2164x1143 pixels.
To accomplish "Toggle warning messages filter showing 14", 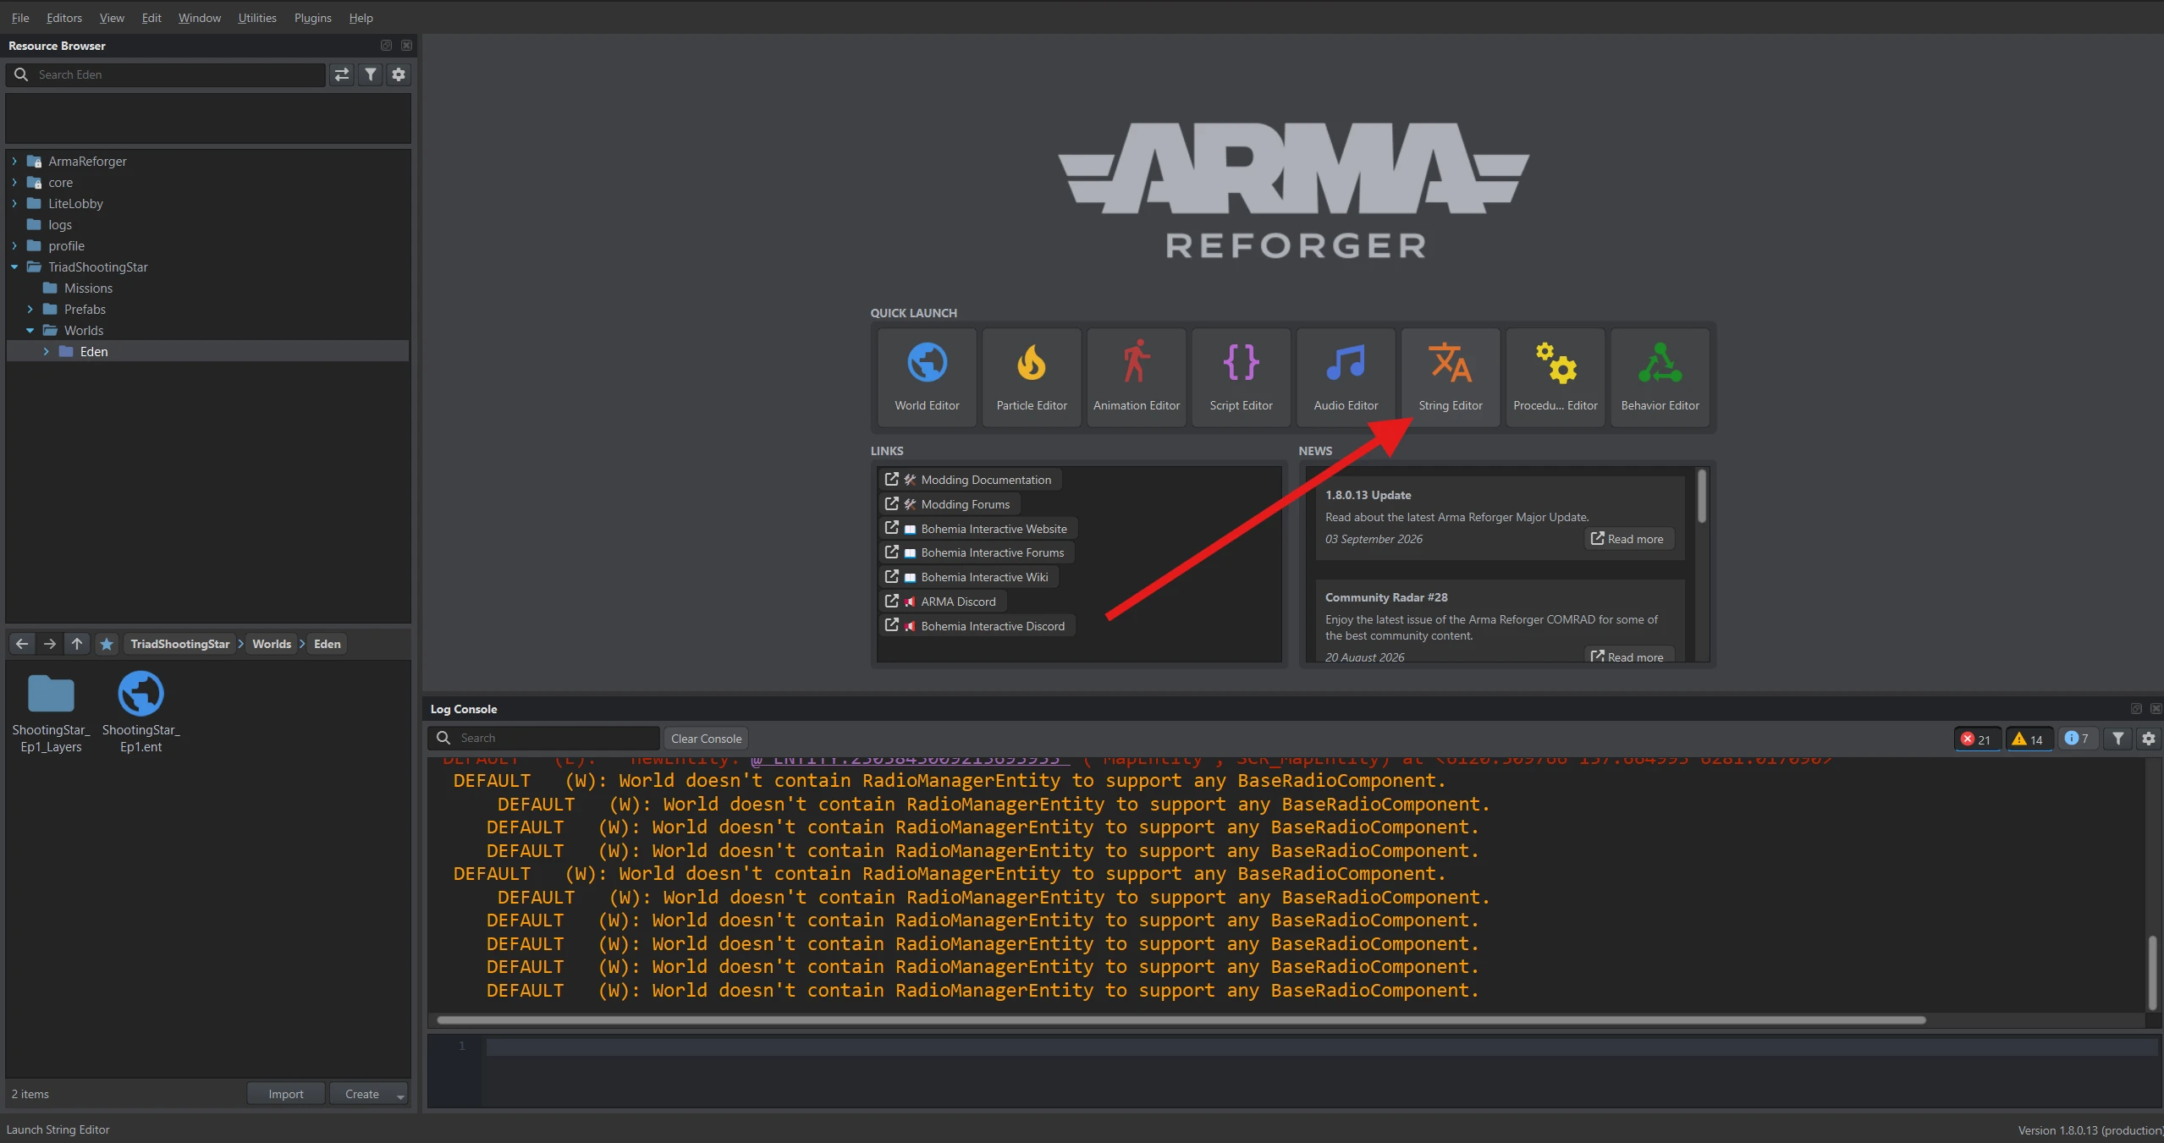I will 2029,739.
